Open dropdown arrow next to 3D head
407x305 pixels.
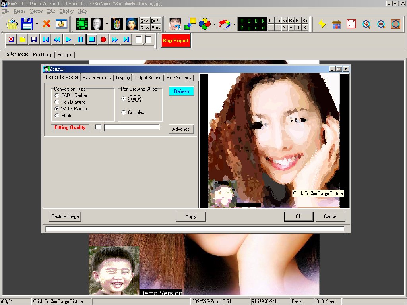(107, 24)
